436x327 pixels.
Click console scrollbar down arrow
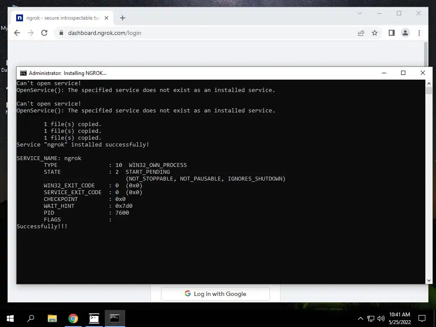[429, 281]
